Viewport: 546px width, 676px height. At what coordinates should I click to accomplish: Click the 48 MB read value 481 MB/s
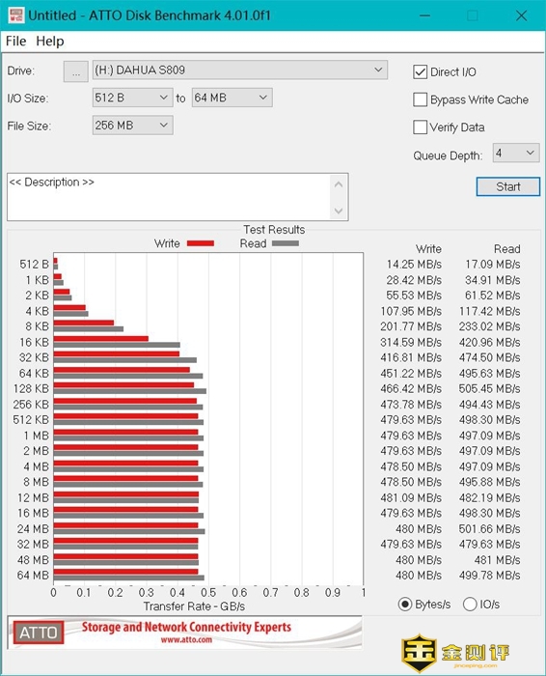(498, 560)
